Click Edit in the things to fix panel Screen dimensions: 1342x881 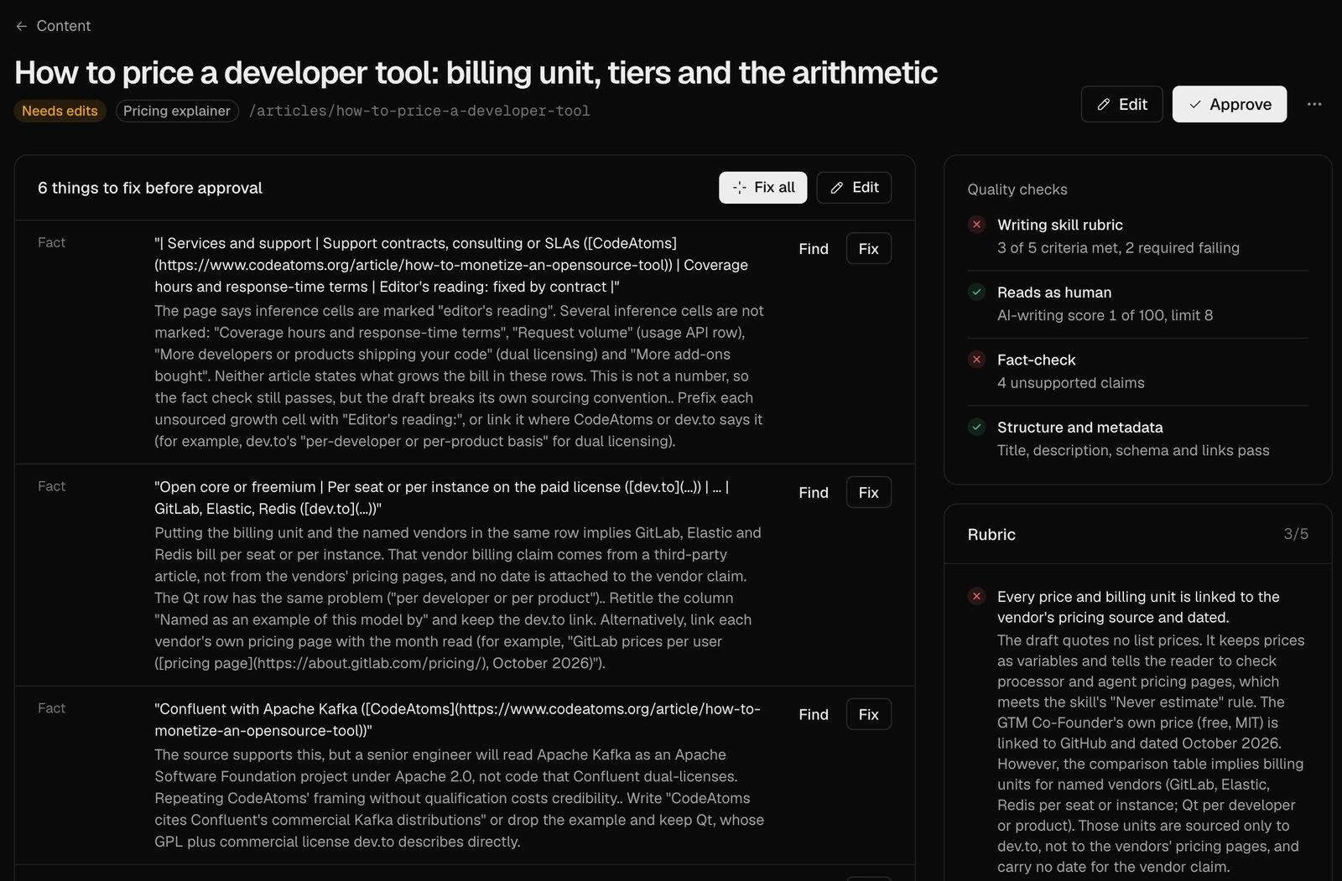[854, 188]
